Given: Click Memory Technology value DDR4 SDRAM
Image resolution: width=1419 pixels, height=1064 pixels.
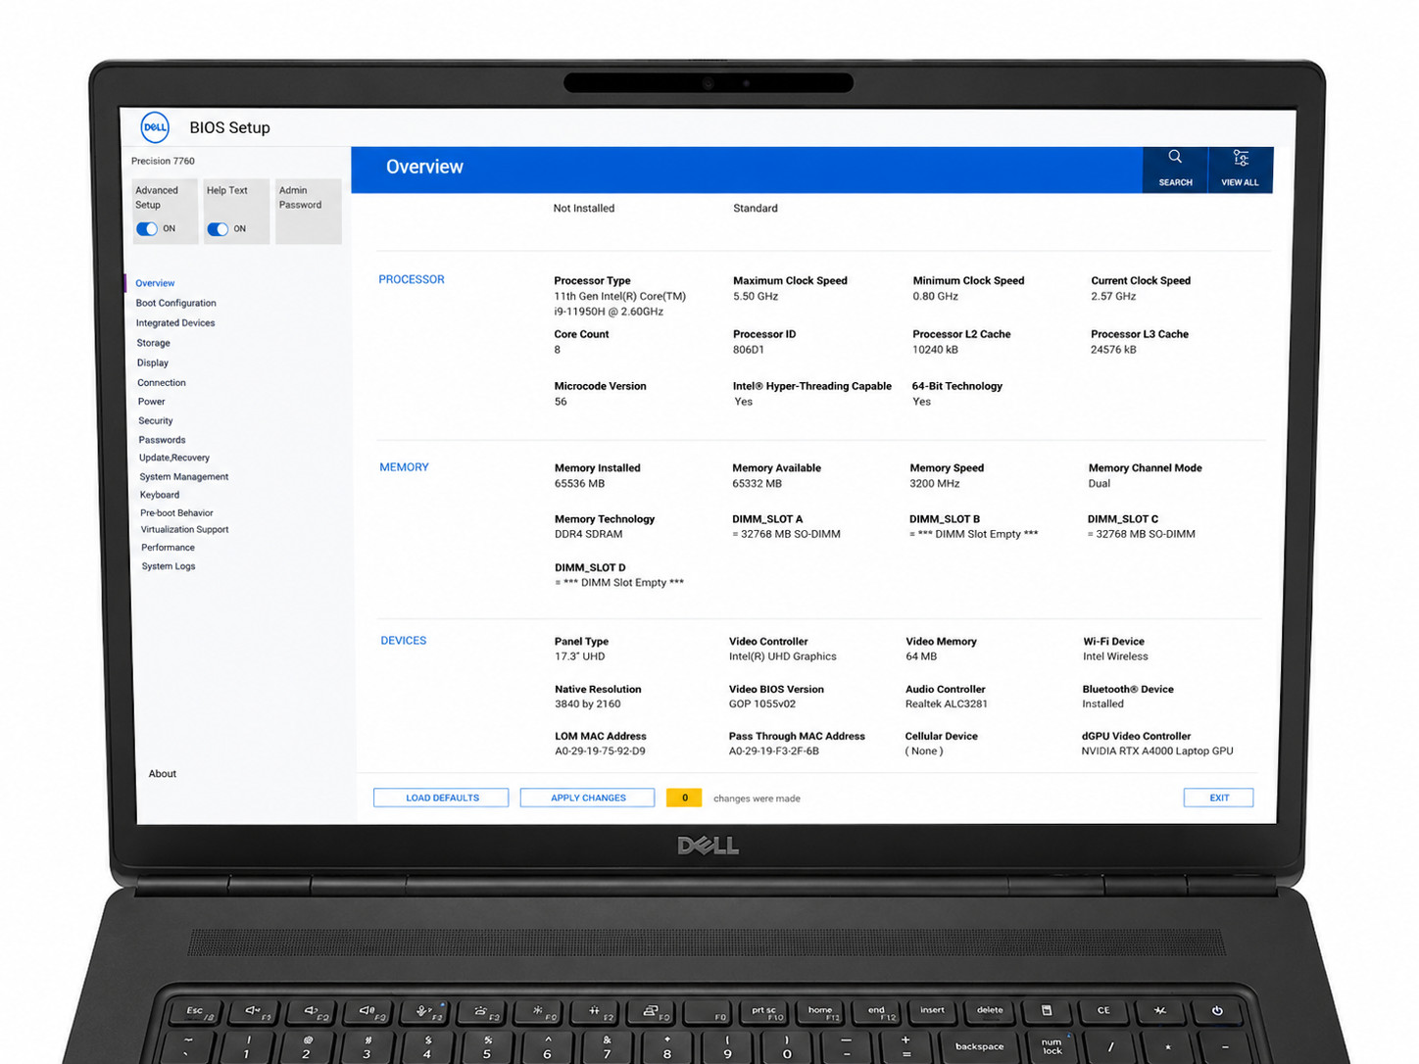Looking at the screenshot, I should click(x=588, y=535).
